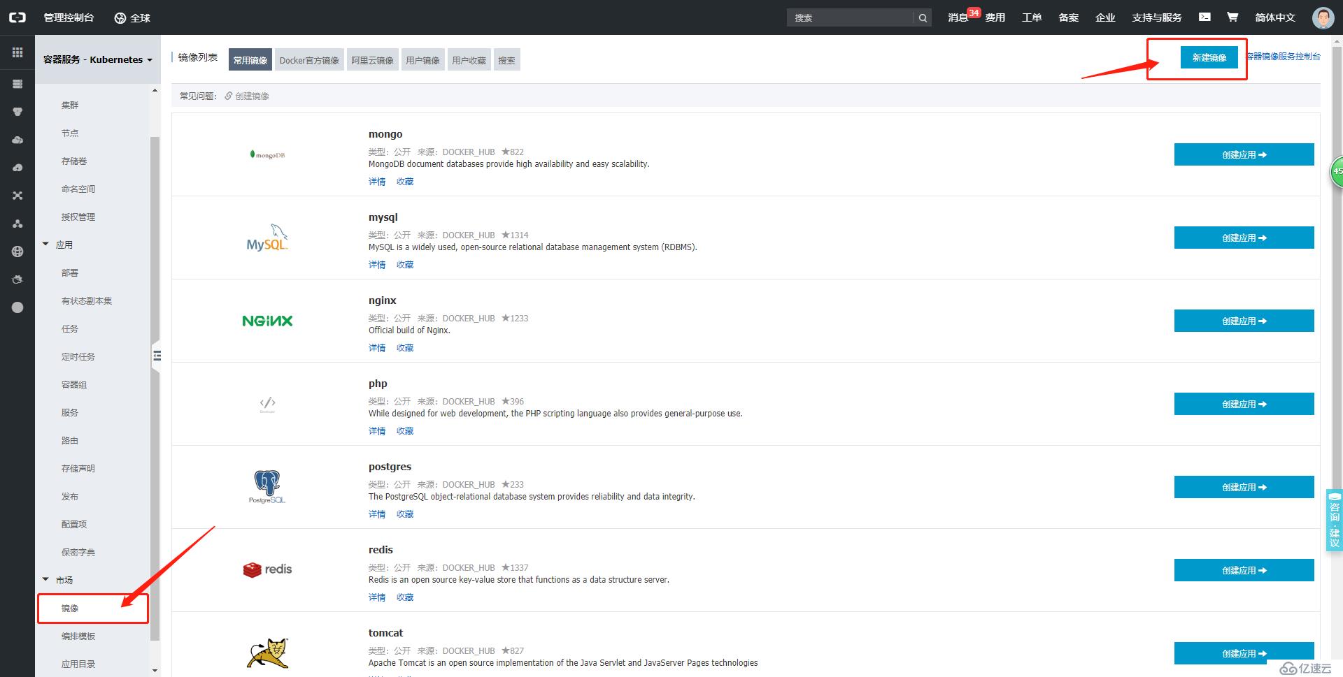Open the globe region selector 全球
The width and height of the screenshot is (1343, 677).
click(x=132, y=17)
